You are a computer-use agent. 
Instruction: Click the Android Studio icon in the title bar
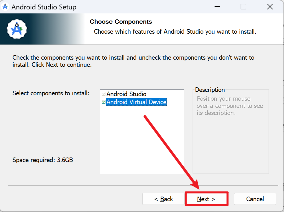pyautogui.click(x=5, y=7)
